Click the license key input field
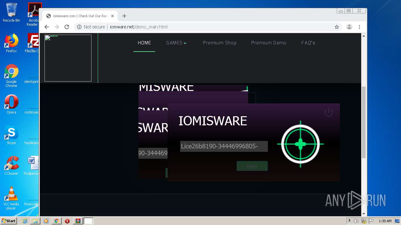The width and height of the screenshot is (401, 225). tap(224, 146)
